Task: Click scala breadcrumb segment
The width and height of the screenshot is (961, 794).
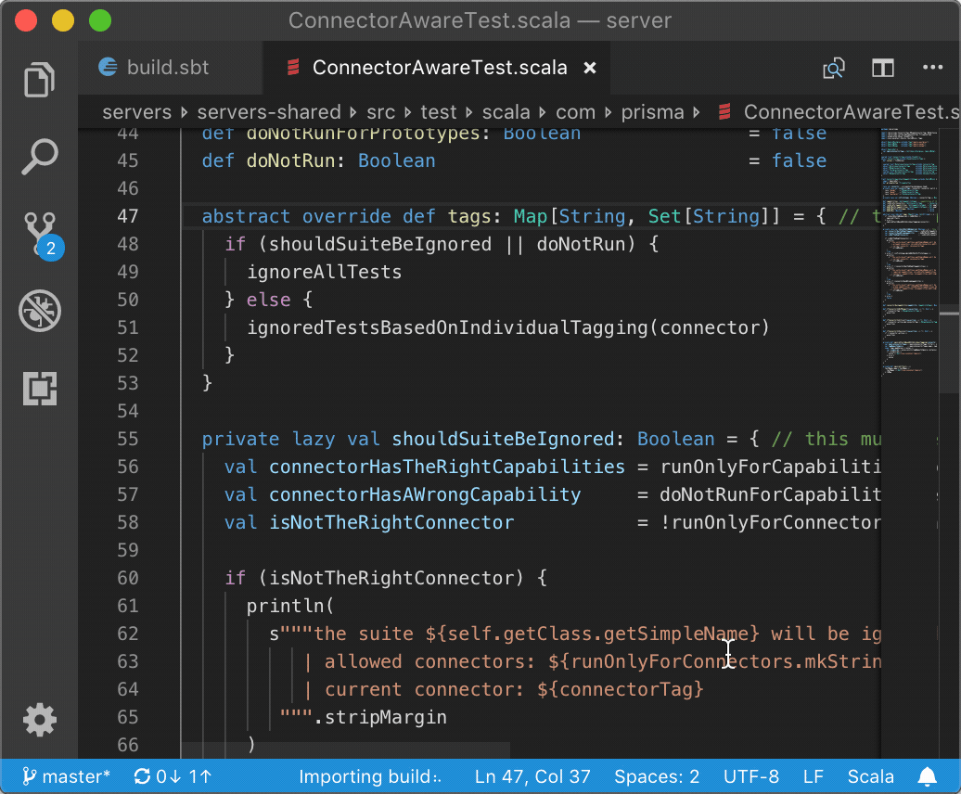Action: click(506, 112)
